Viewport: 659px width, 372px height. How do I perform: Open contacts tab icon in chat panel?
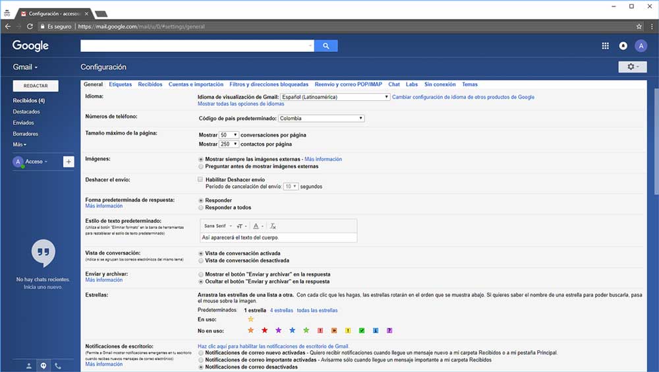point(28,365)
